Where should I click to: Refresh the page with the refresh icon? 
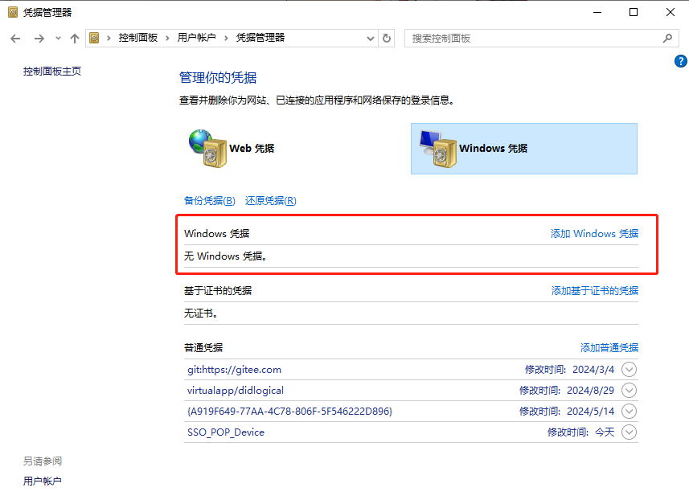coord(387,38)
